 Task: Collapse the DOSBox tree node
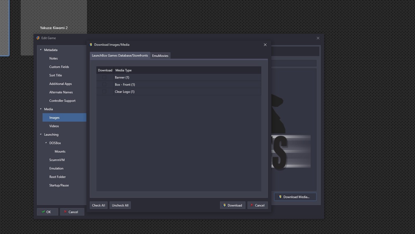tap(46, 143)
